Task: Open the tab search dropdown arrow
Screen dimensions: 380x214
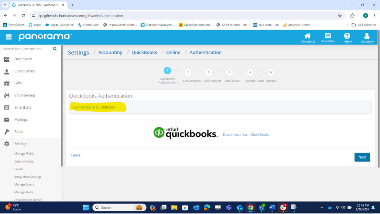Action: tap(5, 5)
